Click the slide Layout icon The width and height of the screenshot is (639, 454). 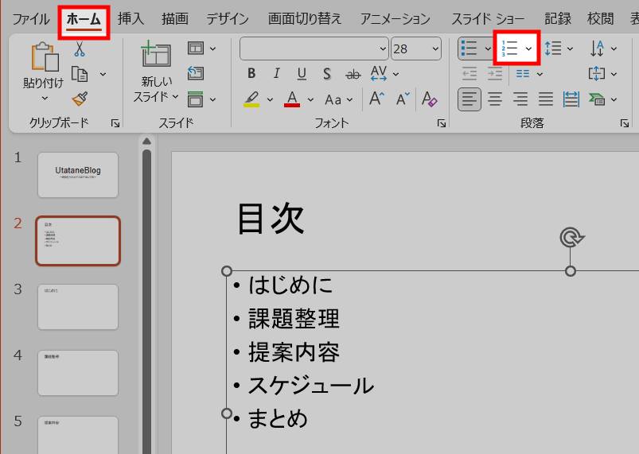pyautogui.click(x=196, y=49)
